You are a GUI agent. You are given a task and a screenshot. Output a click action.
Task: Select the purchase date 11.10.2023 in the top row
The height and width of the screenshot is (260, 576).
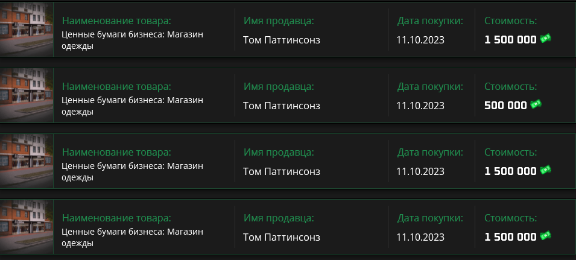[420, 40]
